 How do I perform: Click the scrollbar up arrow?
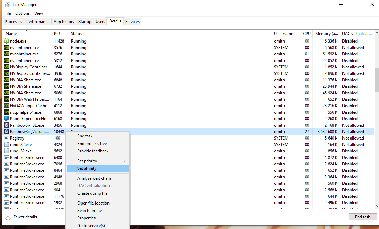click(x=377, y=33)
